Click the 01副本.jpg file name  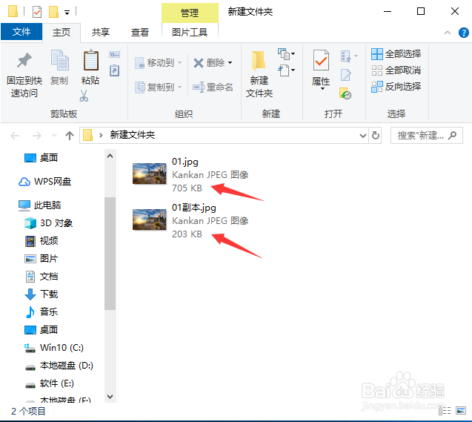(194, 208)
